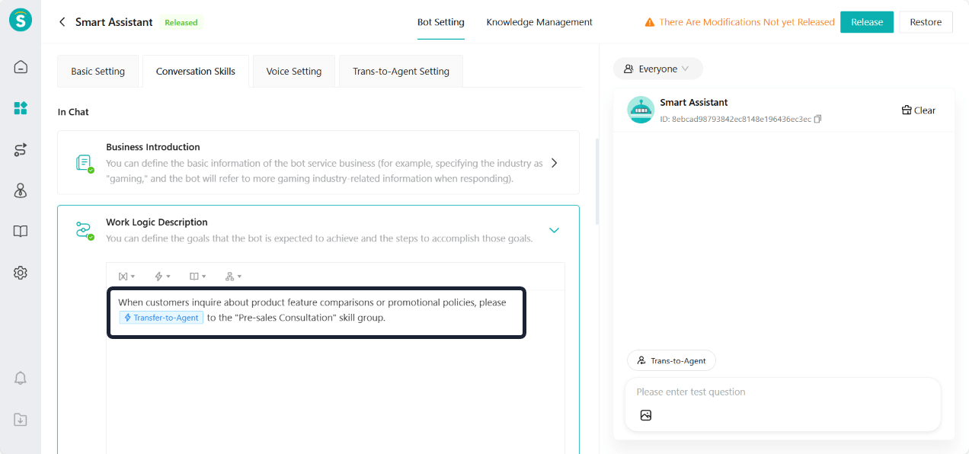Image resolution: width=969 pixels, height=454 pixels.
Task: Switch to Knowledge Management tab
Action: coord(539,22)
